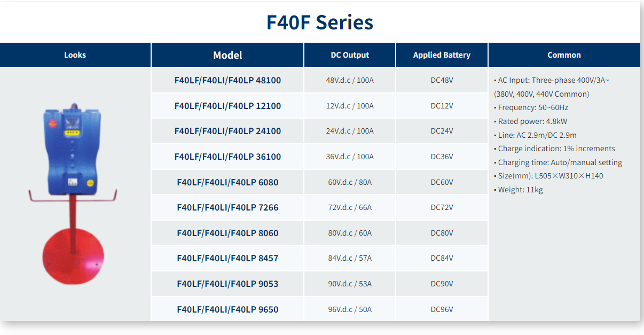Click the Common column header

[564, 55]
